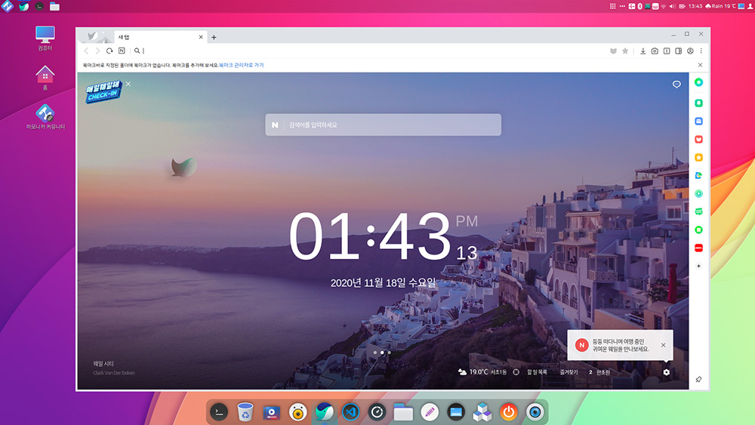
Task: Open '할 일 목록' to-do list
Action: tap(538, 372)
